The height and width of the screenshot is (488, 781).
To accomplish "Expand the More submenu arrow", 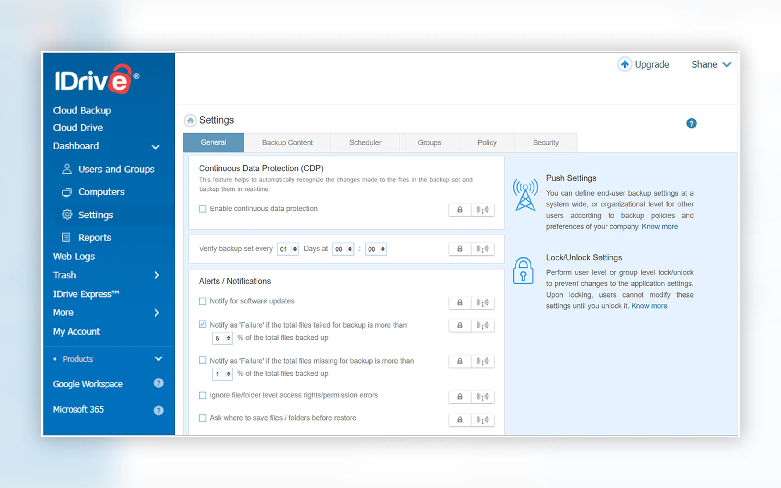I will point(157,313).
